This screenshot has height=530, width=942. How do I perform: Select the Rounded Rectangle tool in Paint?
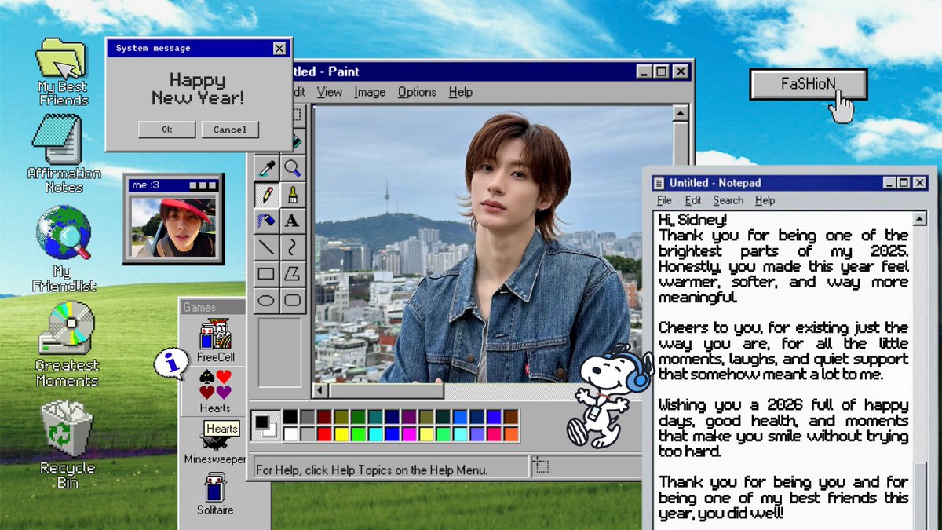tap(292, 300)
